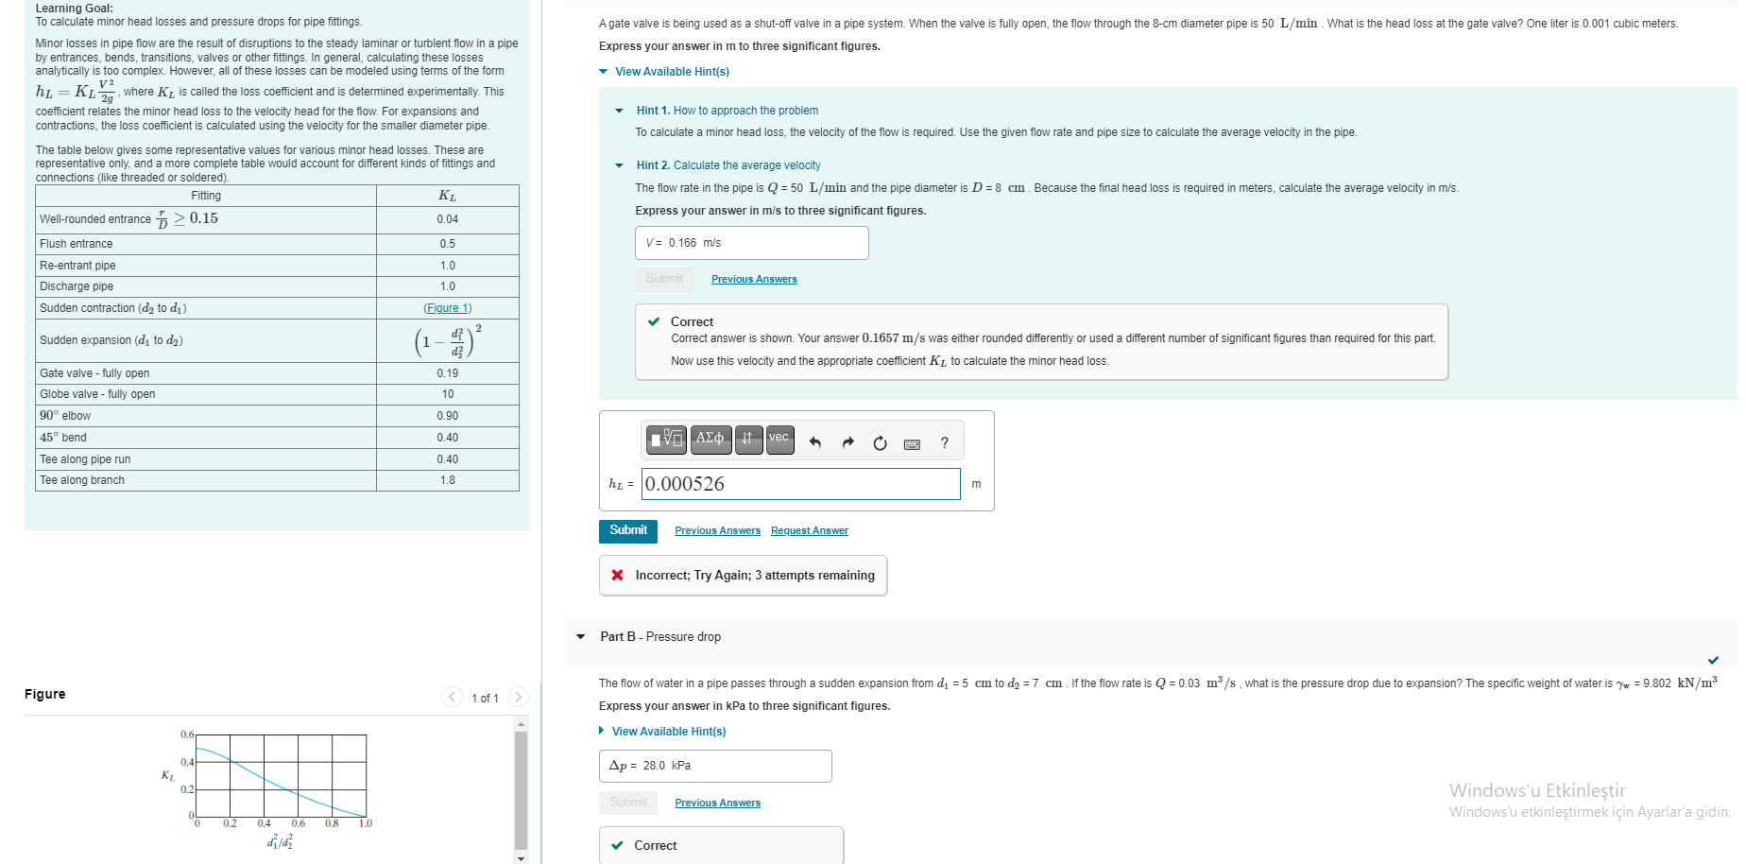The height and width of the screenshot is (864, 1746).
Task: Click the 'Incorrect; Try Again' feedback message
Action: click(744, 576)
